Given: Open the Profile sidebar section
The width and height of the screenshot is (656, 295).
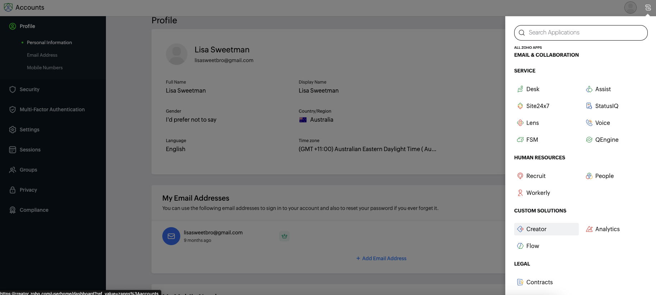Looking at the screenshot, I should tap(27, 26).
